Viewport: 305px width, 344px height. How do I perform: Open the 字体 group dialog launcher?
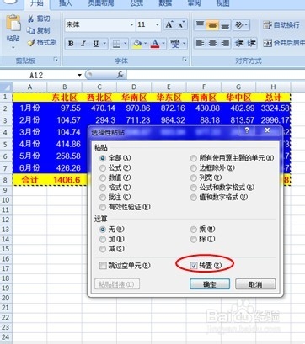[185, 59]
